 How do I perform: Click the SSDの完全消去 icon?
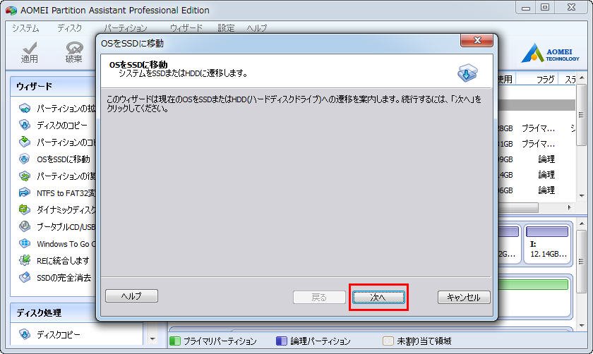(25, 277)
